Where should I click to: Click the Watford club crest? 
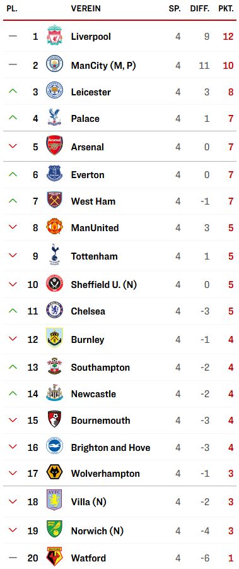54,557
